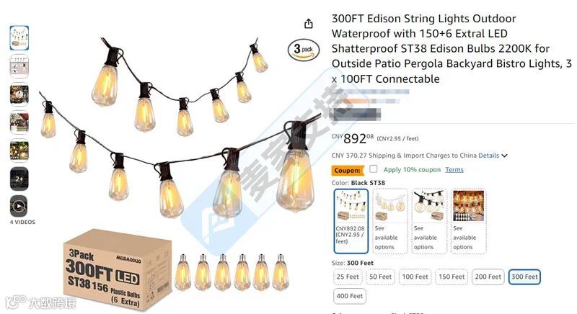Pick the 400 Feet size button
The width and height of the screenshot is (577, 314).
[x=350, y=296]
